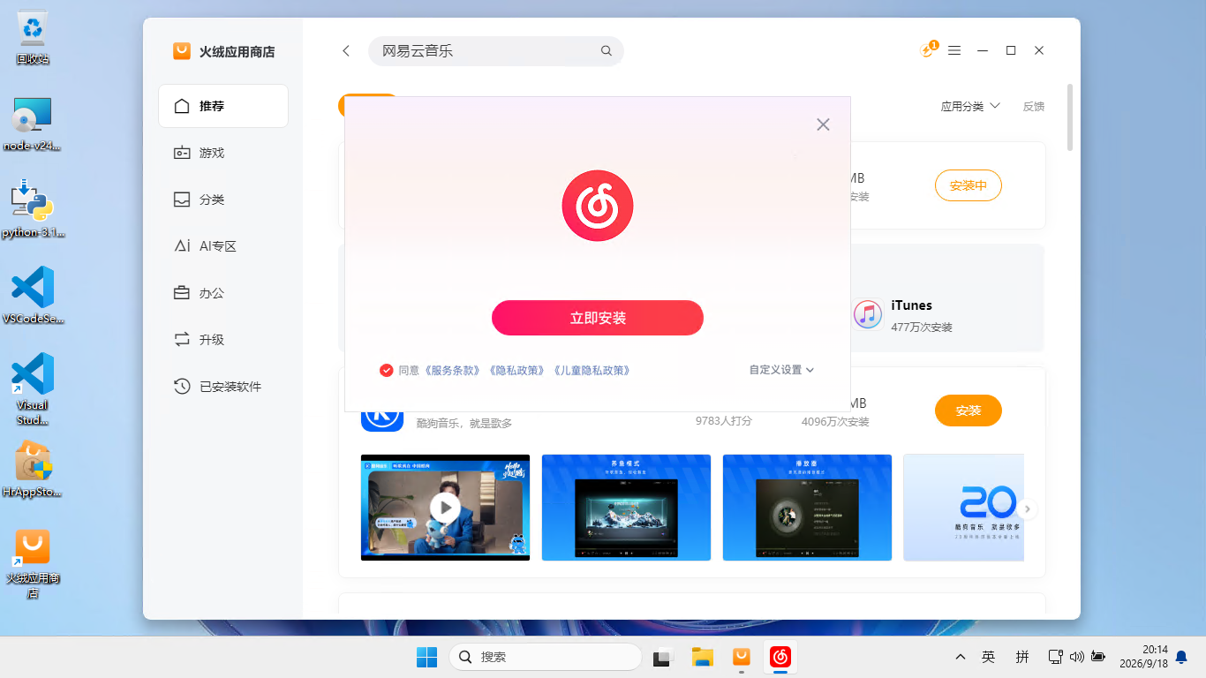Open File Explorer from the taskbar
Image resolution: width=1206 pixels, height=678 pixels.
[x=702, y=657]
